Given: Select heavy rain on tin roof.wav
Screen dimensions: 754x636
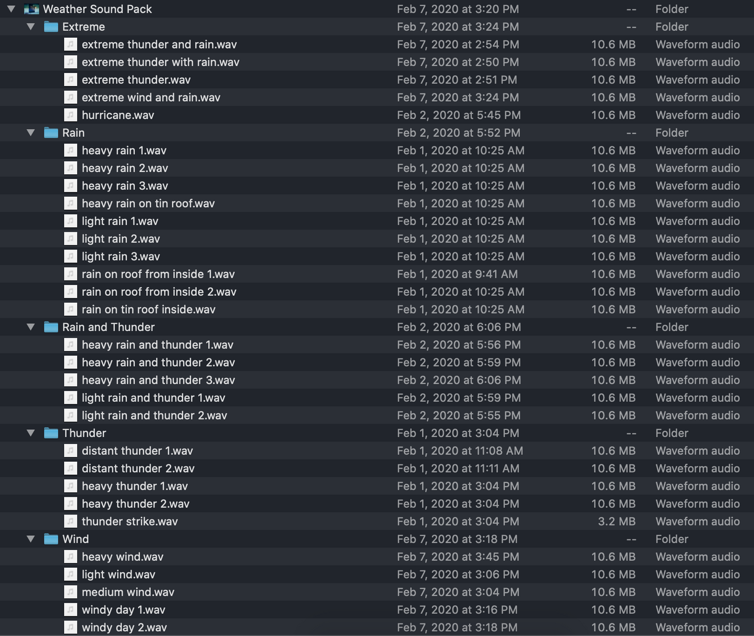Looking at the screenshot, I should tap(148, 203).
